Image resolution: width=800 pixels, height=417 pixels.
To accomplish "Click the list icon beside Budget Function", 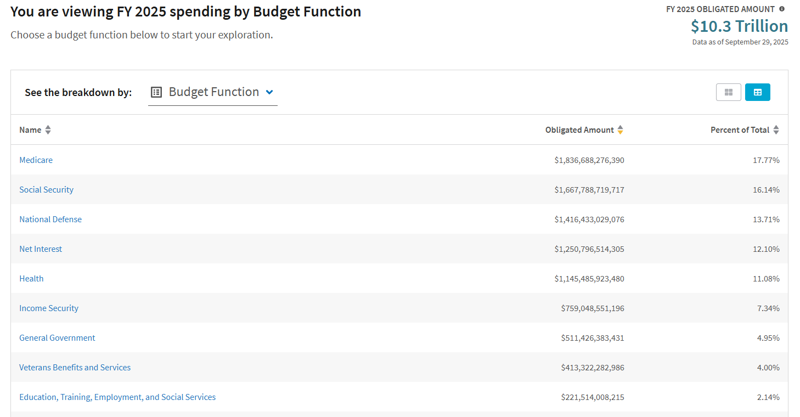I will [x=156, y=92].
